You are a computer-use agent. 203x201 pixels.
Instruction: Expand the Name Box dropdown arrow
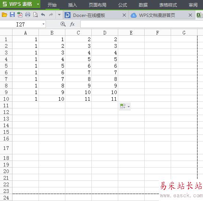43,24
